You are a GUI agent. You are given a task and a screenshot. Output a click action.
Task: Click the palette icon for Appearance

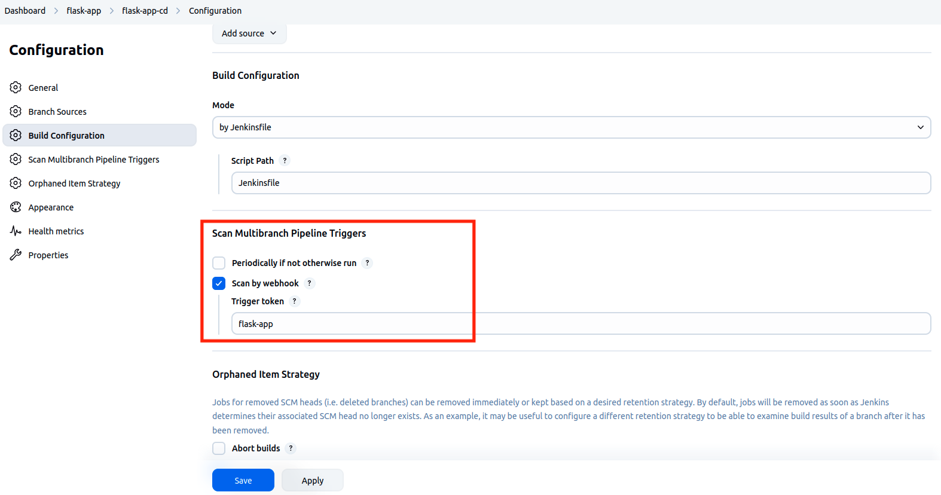point(16,207)
